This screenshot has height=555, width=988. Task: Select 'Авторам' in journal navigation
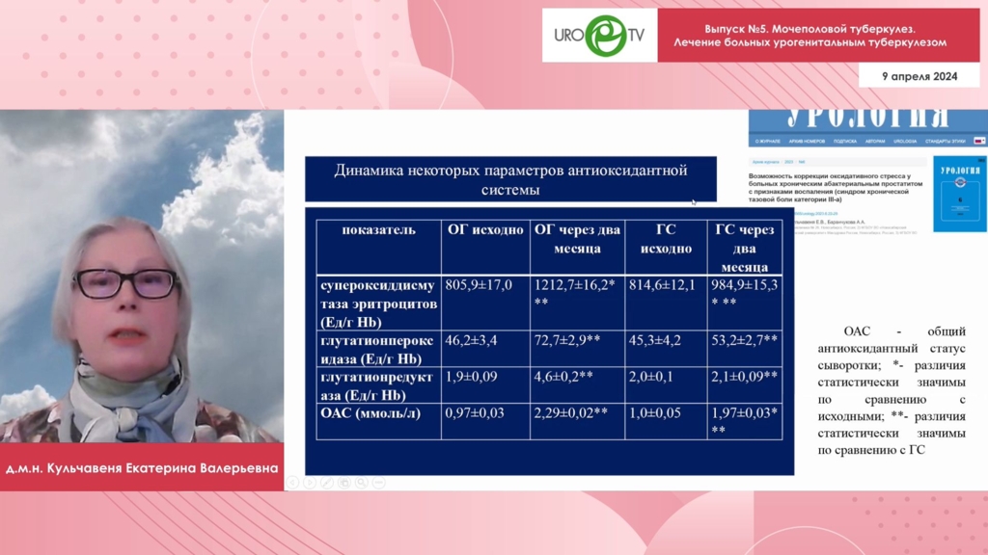[x=875, y=141]
